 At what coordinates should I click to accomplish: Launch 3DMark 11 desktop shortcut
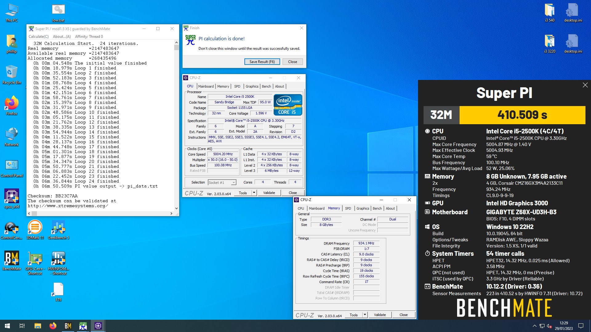(35, 230)
